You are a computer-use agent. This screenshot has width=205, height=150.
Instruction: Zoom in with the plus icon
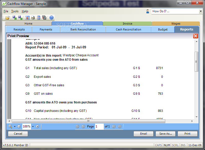(37, 126)
